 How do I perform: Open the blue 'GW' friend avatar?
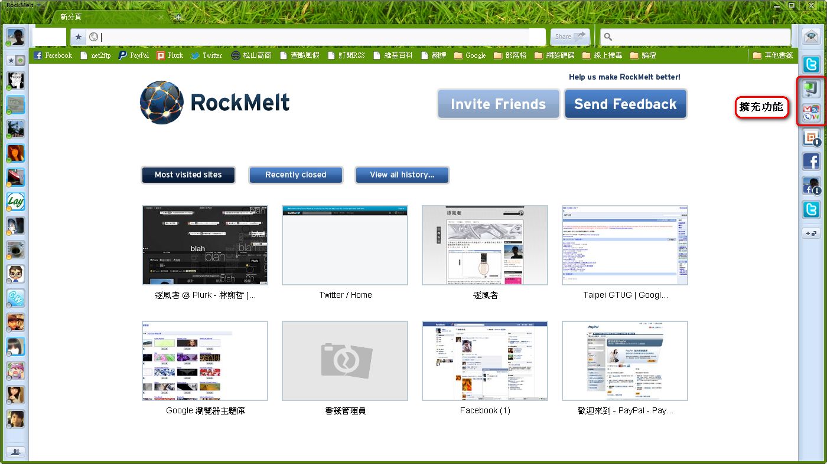tap(15, 298)
